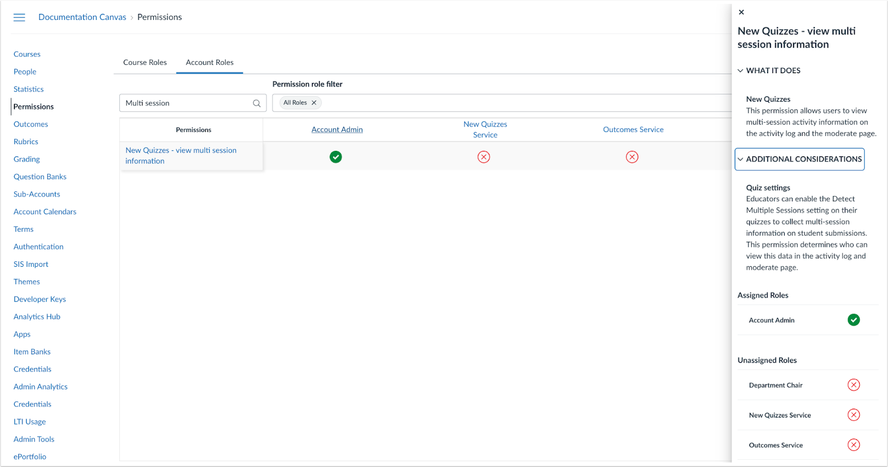
Task: Open Documentation Canvas breadcrumb link
Action: [82, 17]
